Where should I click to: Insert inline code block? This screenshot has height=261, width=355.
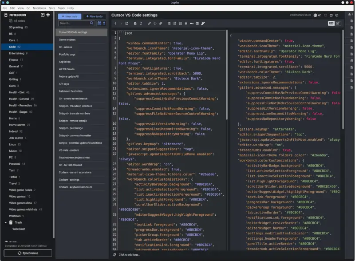155,24
